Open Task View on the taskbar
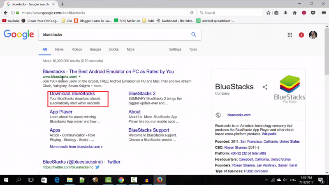Image resolution: width=329 pixels, height=185 pixels. pyautogui.click(x=31, y=180)
